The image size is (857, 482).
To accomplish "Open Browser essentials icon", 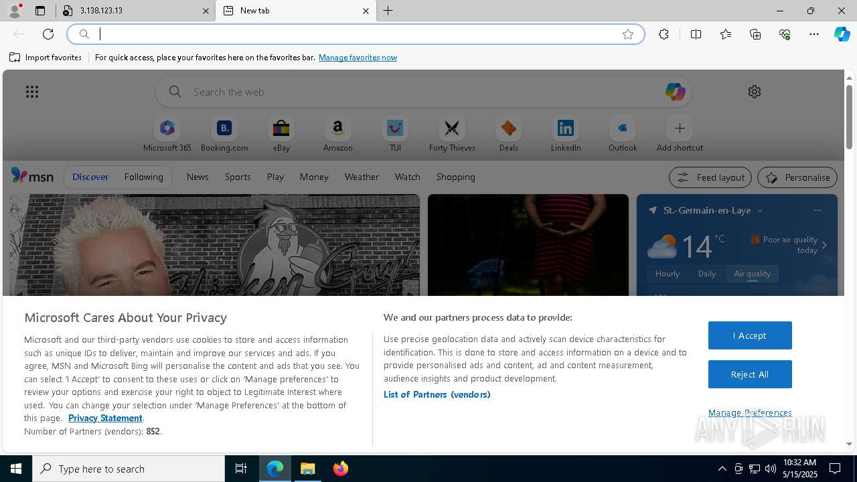I will [x=785, y=34].
